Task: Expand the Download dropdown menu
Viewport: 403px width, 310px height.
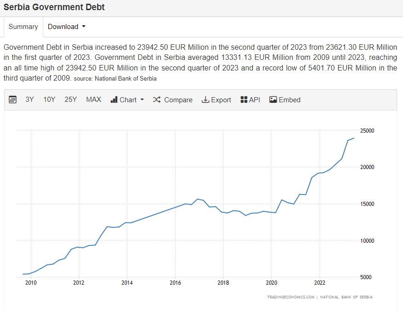Action: tap(67, 27)
